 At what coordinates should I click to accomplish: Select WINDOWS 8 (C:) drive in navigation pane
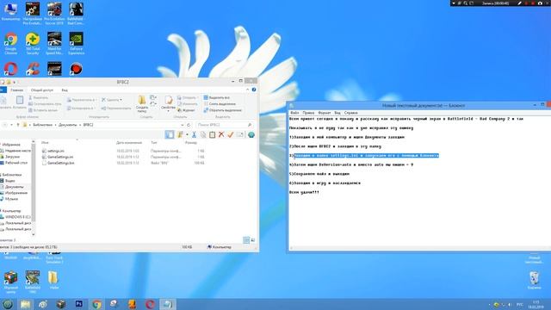[x=17, y=217]
